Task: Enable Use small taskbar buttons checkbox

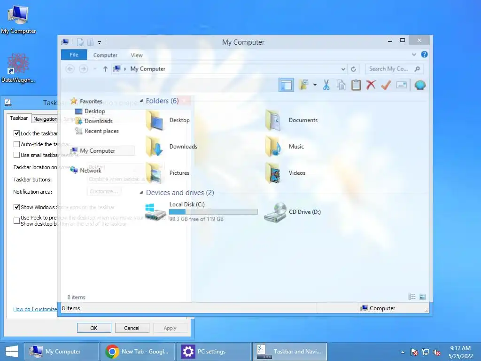Action: [16, 155]
